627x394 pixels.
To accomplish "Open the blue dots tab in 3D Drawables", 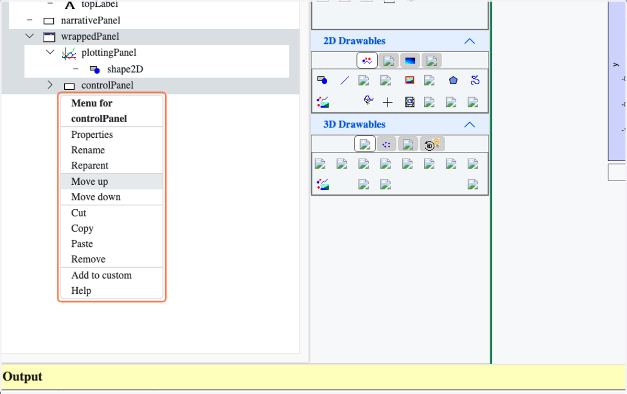I will coord(387,144).
